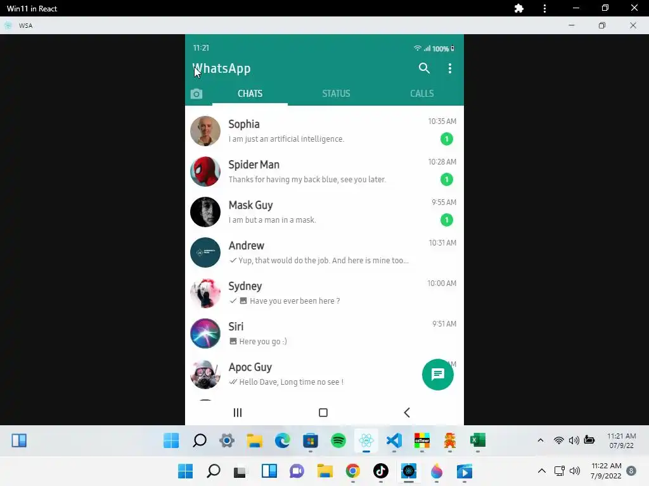Open Chrome in host taskbar
The width and height of the screenshot is (649, 486).
352,471
